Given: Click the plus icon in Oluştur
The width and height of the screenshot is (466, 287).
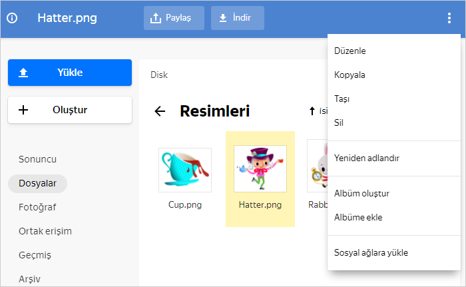Looking at the screenshot, I should tap(23, 110).
